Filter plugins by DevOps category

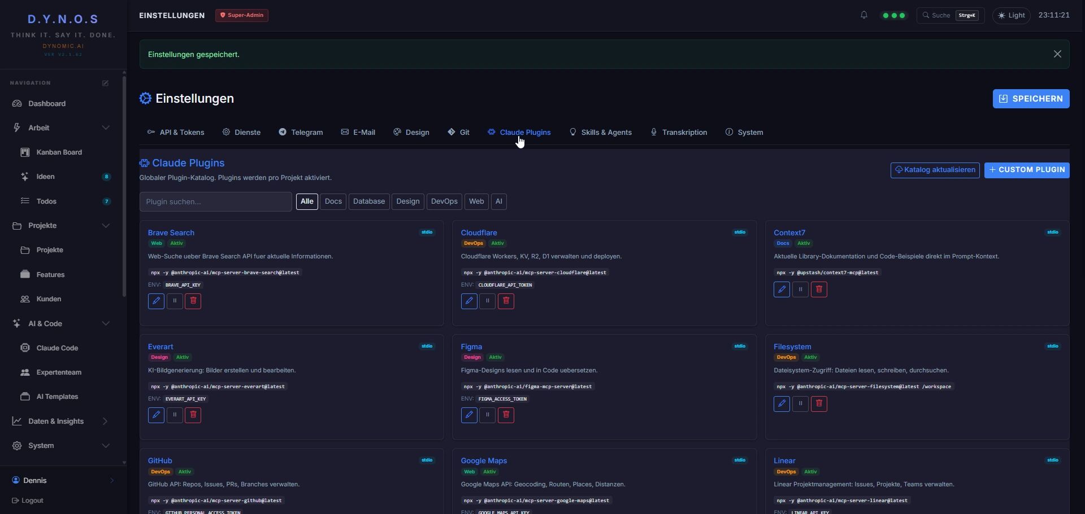click(x=444, y=202)
